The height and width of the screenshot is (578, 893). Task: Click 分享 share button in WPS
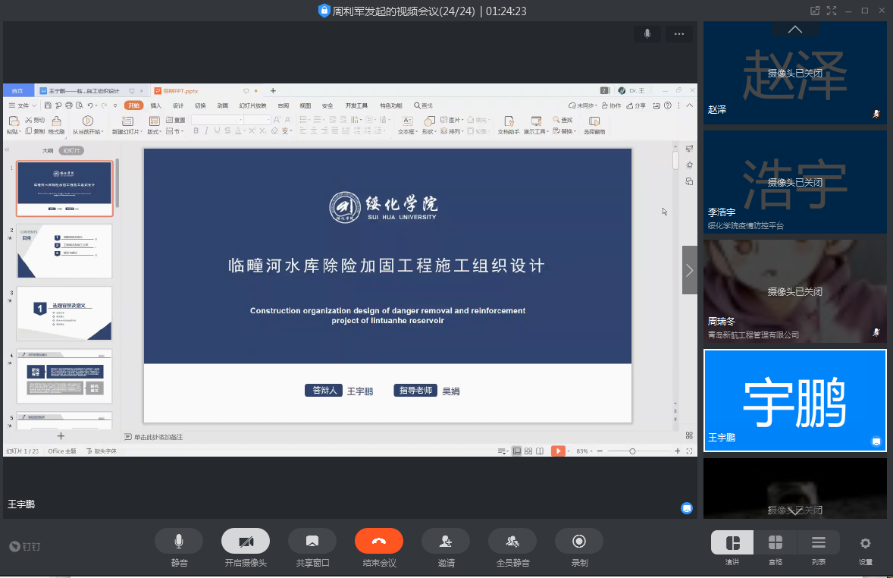point(636,105)
